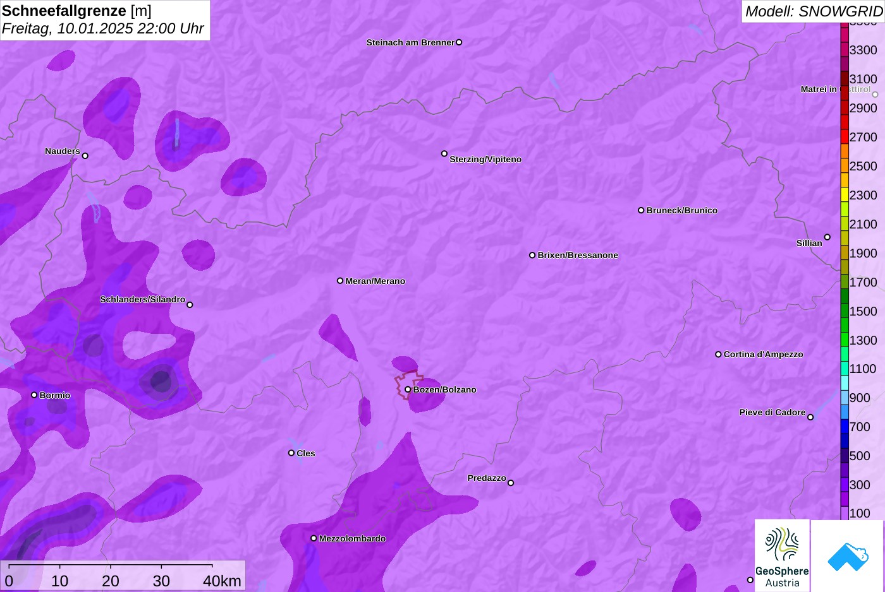
Task: Select the Sillian marker dot
Action: (827, 237)
